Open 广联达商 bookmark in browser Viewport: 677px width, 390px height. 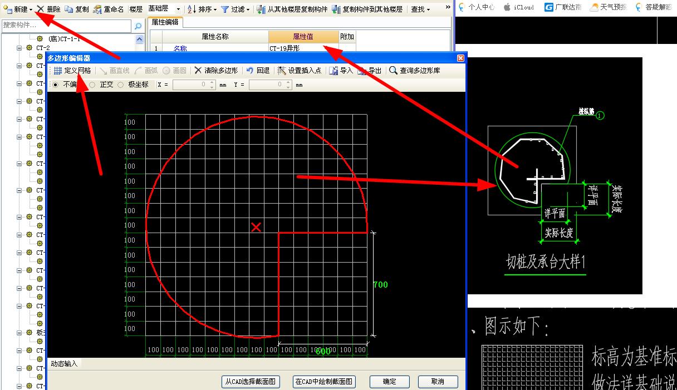[x=563, y=7]
